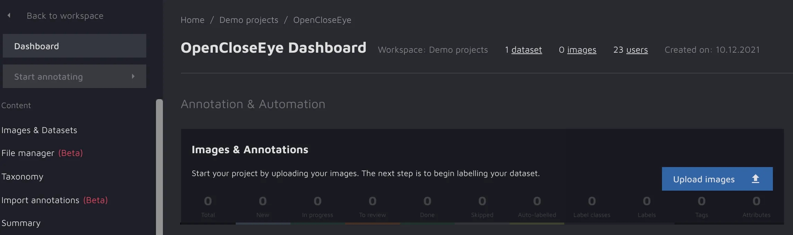The width and height of the screenshot is (793, 235).
Task: View the users link
Action: (637, 50)
